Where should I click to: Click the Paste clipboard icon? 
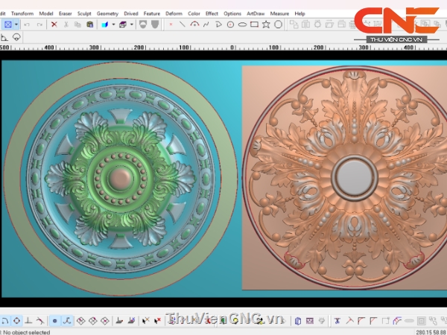coord(90,25)
